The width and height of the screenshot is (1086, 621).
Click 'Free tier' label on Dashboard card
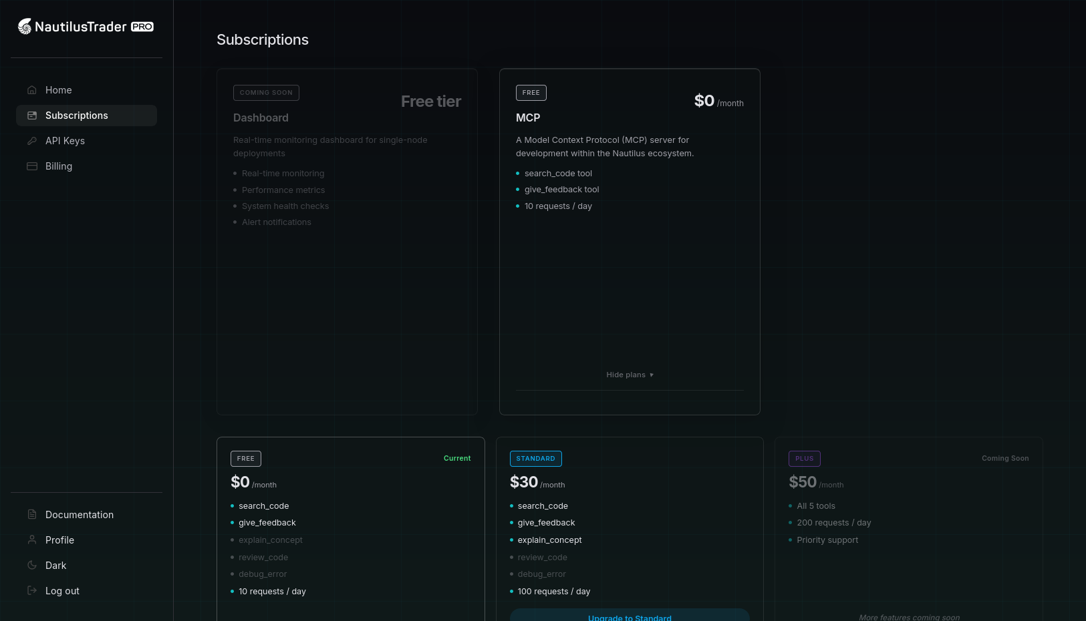[431, 101]
